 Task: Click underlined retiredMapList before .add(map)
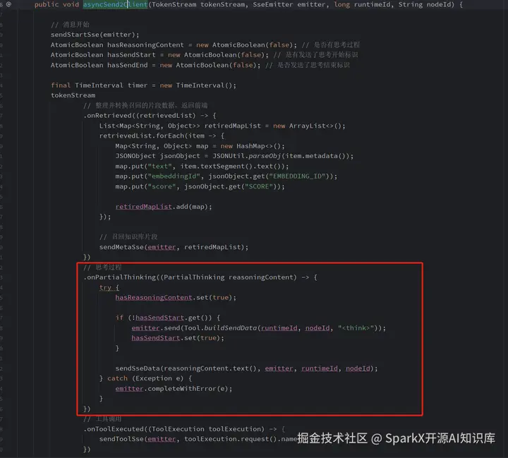pos(143,207)
